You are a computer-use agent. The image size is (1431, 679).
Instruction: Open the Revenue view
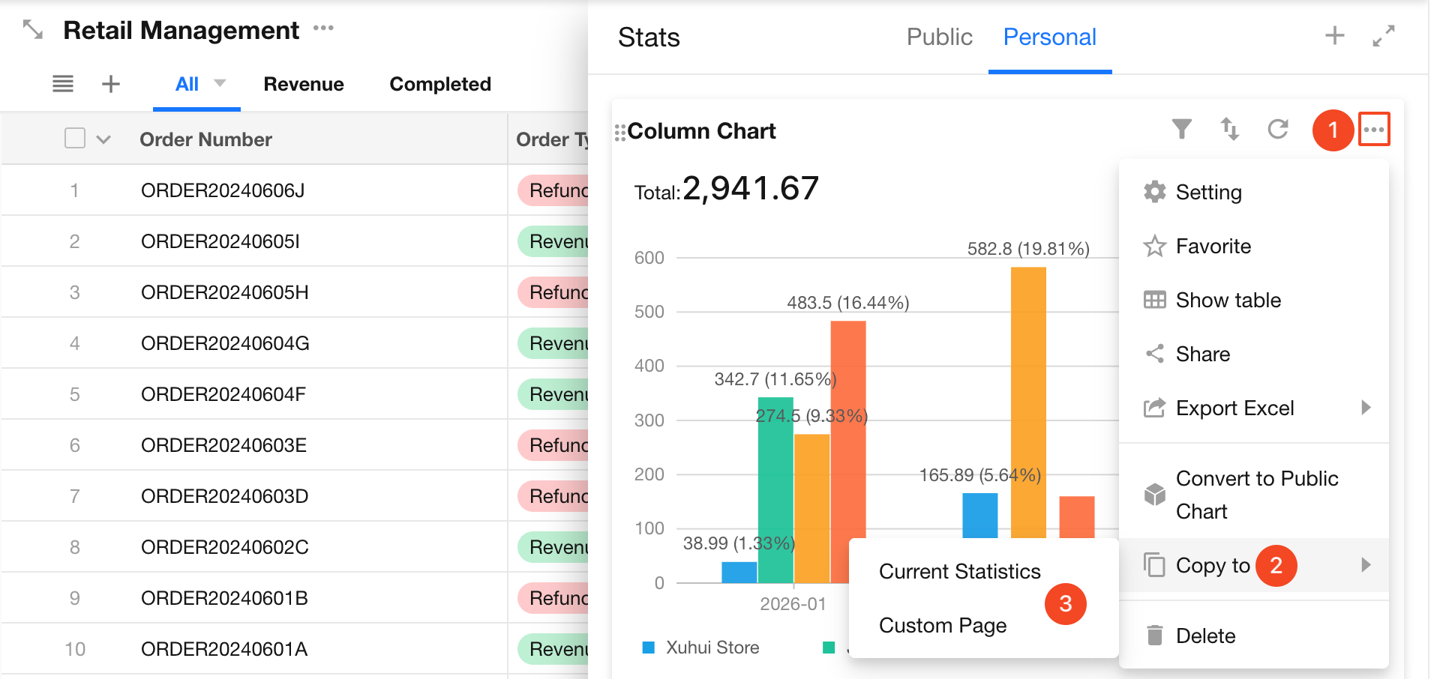(x=304, y=84)
